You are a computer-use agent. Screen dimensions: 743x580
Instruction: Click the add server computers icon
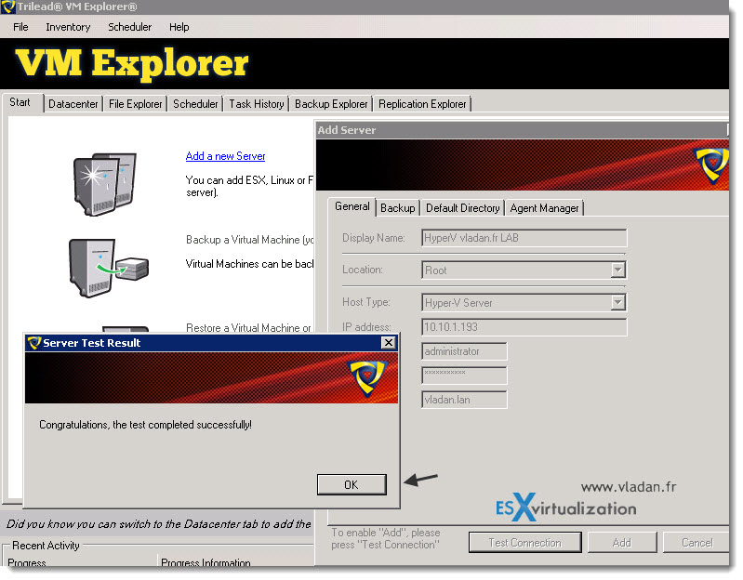point(105,184)
